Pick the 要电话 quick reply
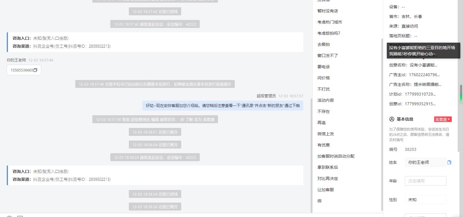 pyautogui.click(x=323, y=67)
